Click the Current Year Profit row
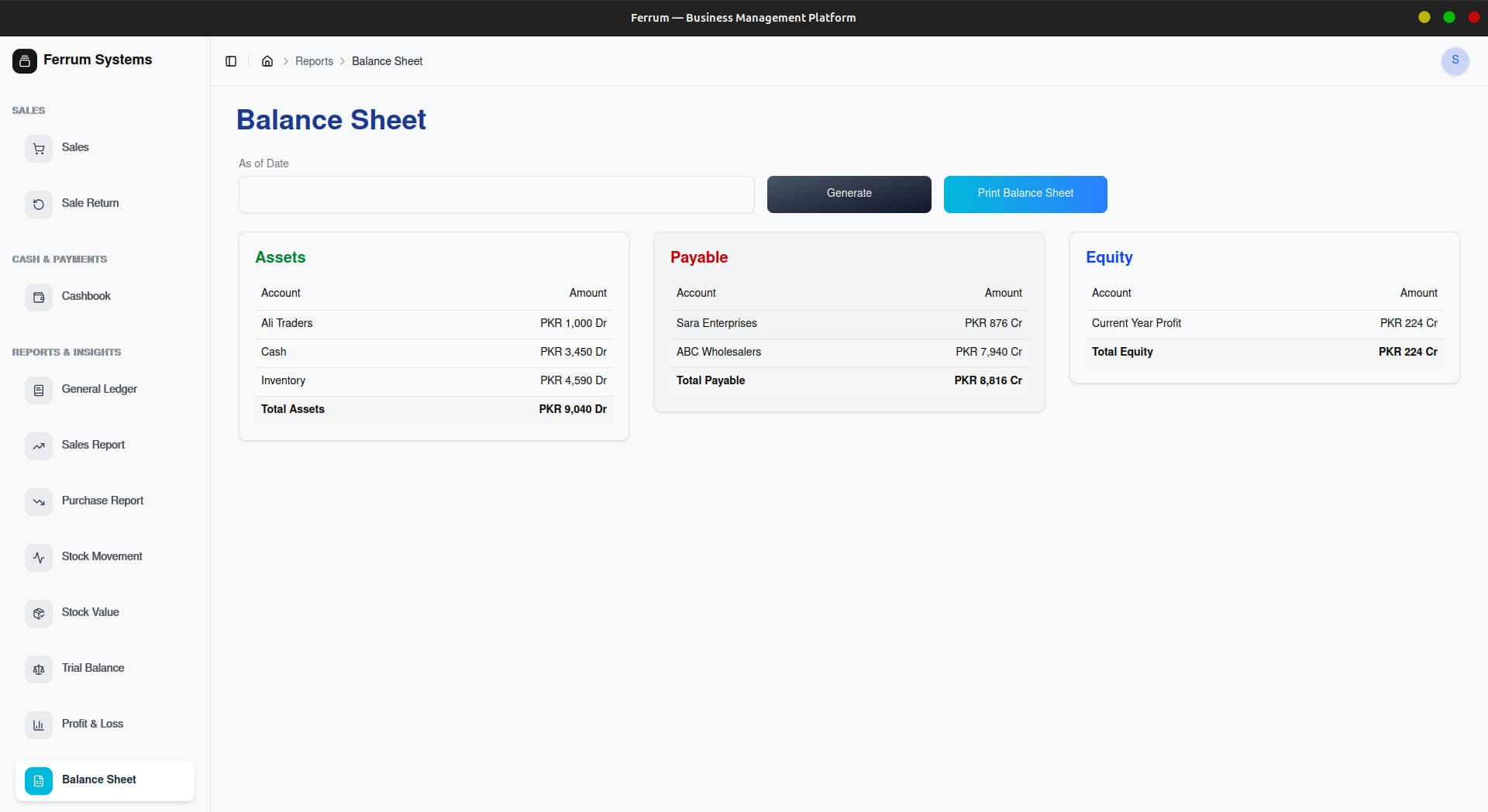Screen dimensions: 1488x812 coord(1265,324)
